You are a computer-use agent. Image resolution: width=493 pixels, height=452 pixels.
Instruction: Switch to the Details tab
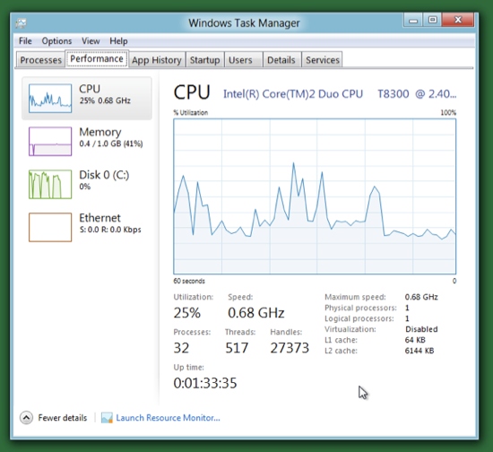point(281,60)
